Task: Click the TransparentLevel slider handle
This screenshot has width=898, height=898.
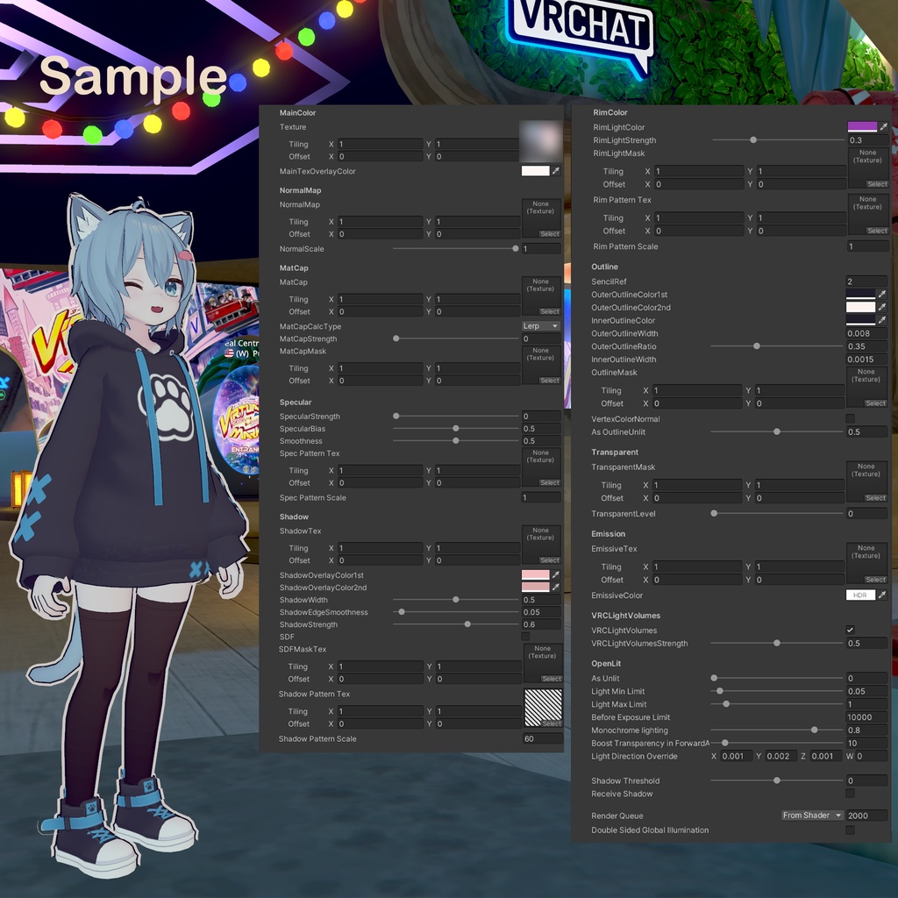Action: (x=714, y=513)
